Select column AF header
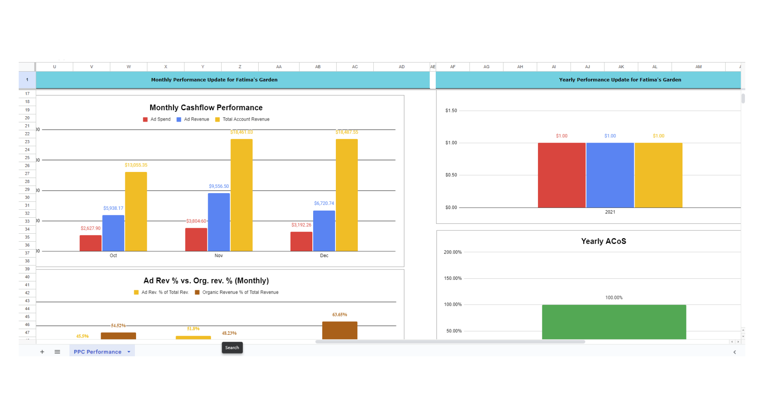Screen dimensions: 764x416 coord(453,67)
